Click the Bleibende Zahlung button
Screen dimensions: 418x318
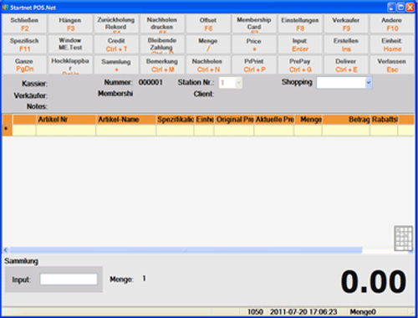click(x=162, y=44)
